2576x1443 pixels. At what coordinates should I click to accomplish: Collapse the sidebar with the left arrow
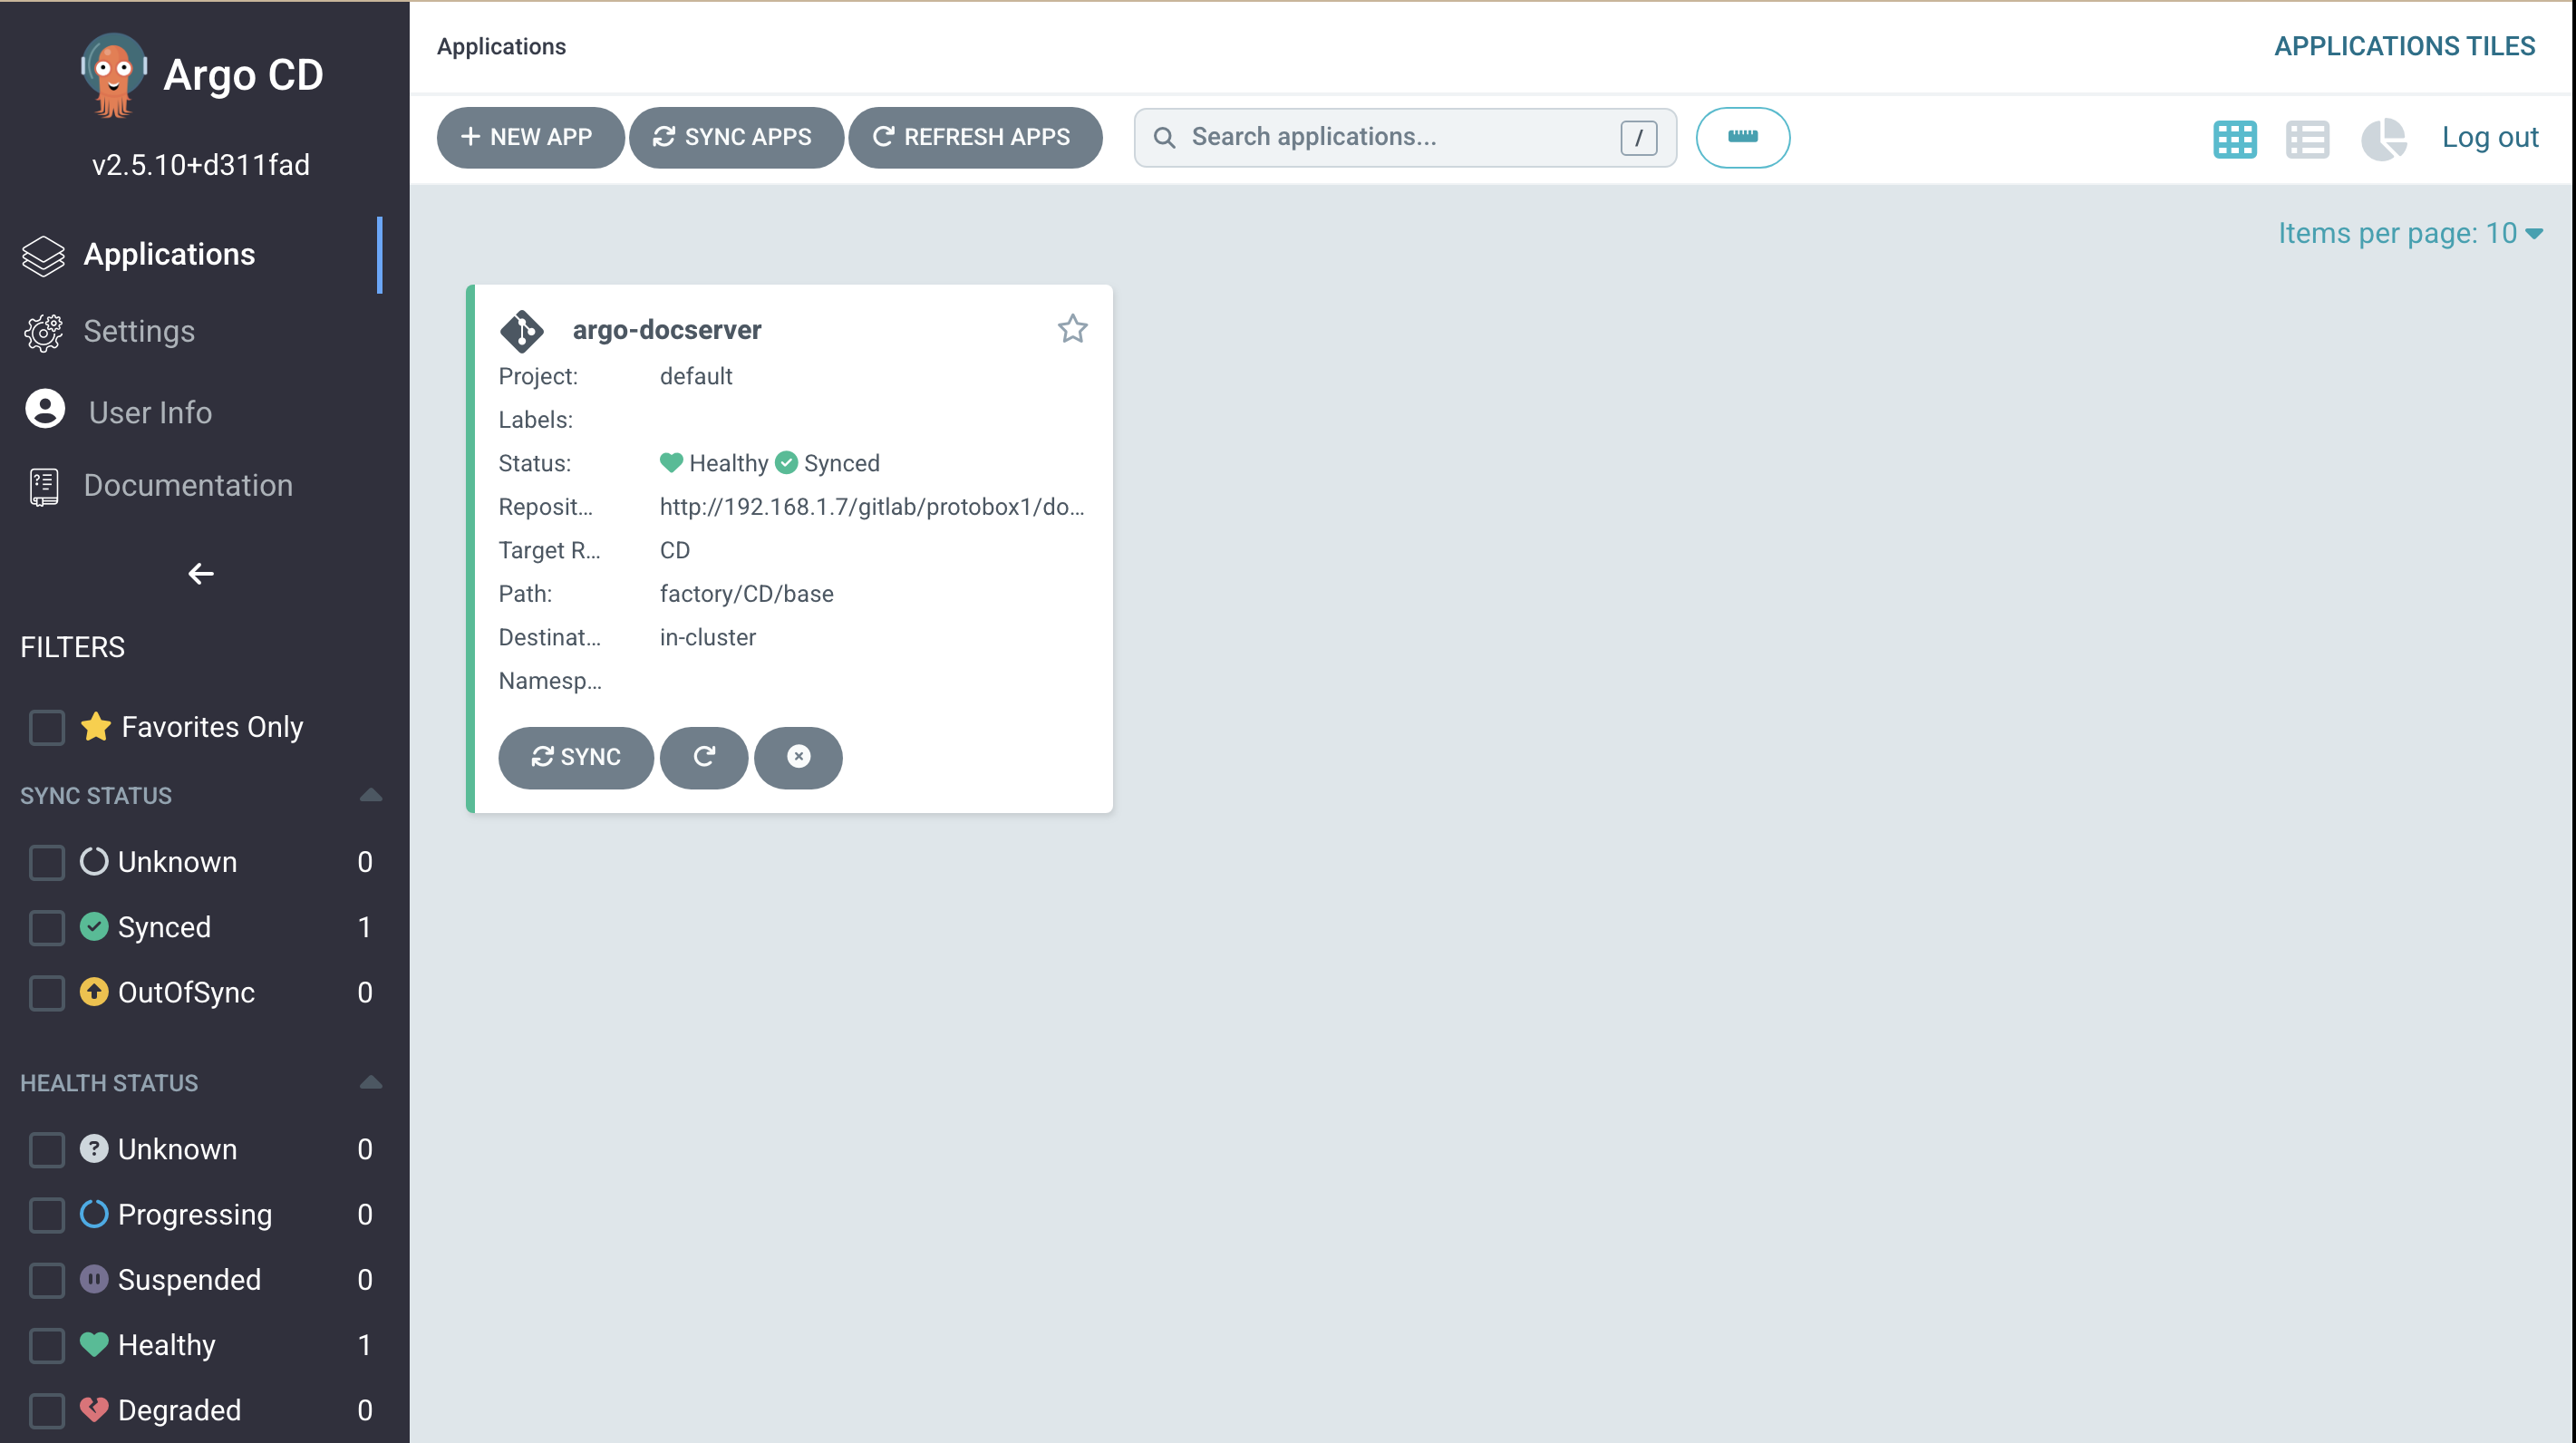201,573
